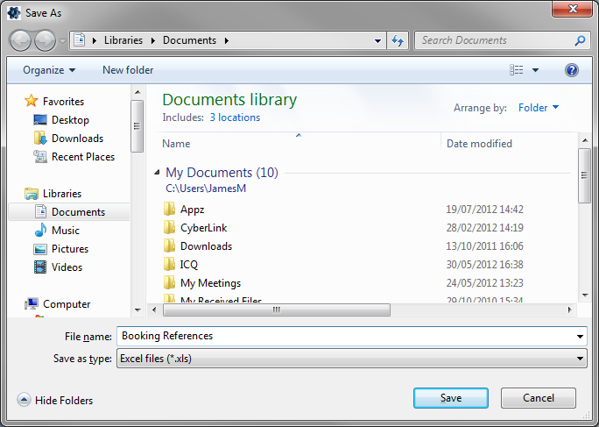
Task: Open Recent Places in navigation pane
Action: coord(82,157)
